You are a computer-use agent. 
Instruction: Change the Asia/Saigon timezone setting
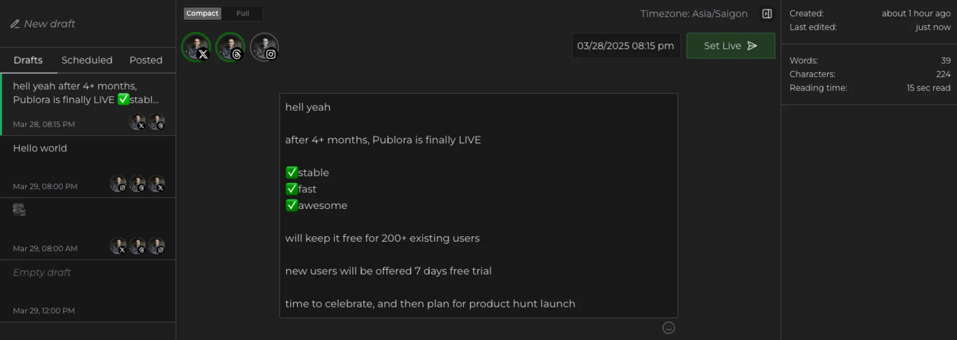pos(693,14)
